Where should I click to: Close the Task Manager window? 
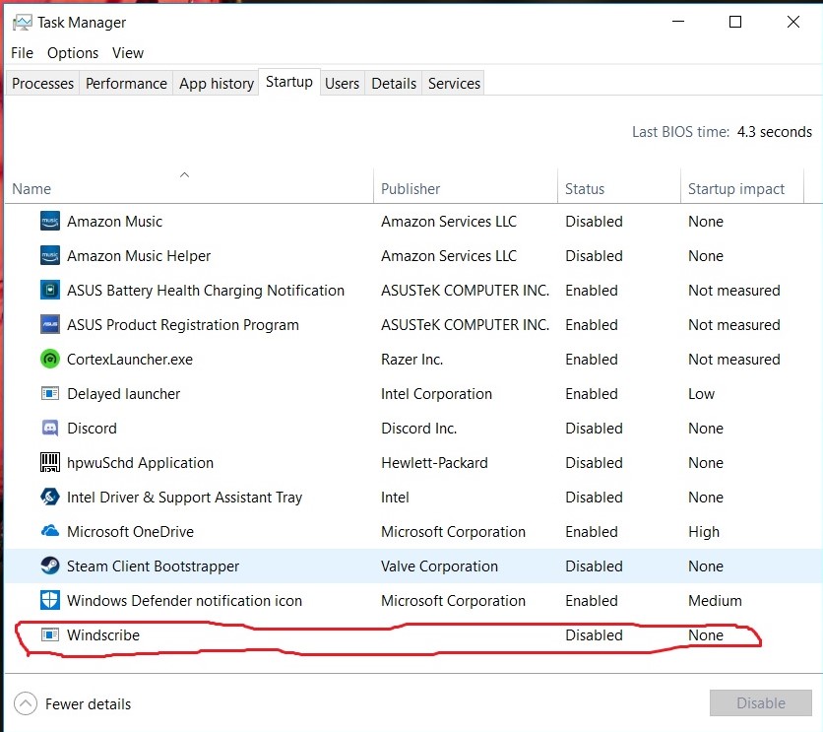click(x=793, y=22)
